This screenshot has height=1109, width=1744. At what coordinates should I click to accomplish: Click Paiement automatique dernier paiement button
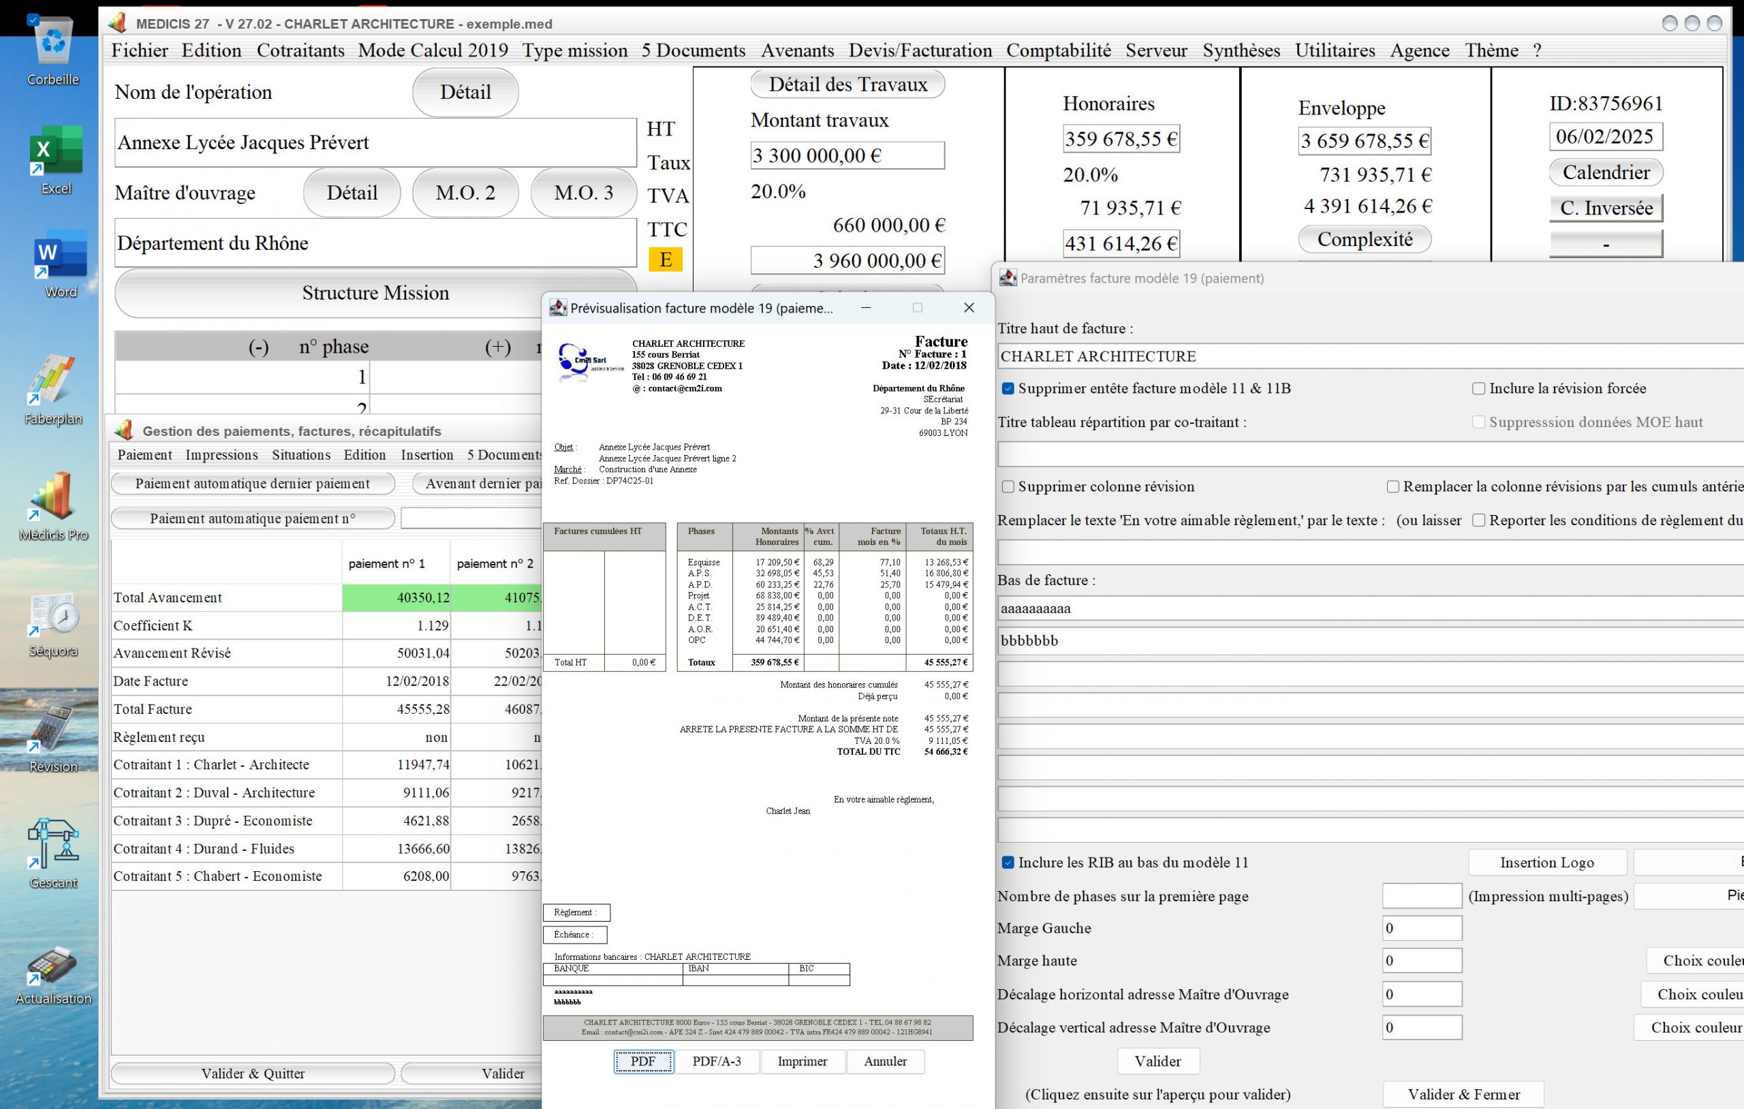pos(253,483)
